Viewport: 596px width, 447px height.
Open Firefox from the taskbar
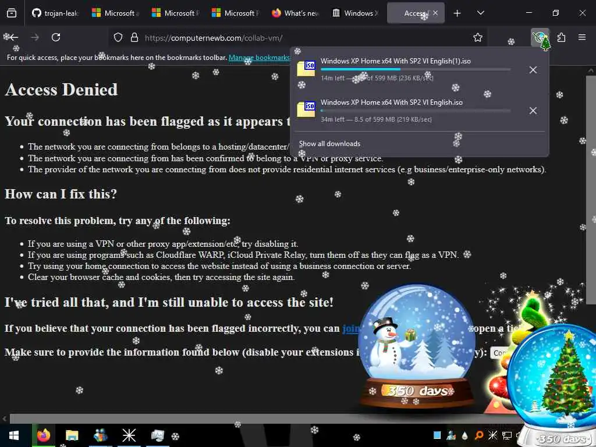(x=43, y=435)
